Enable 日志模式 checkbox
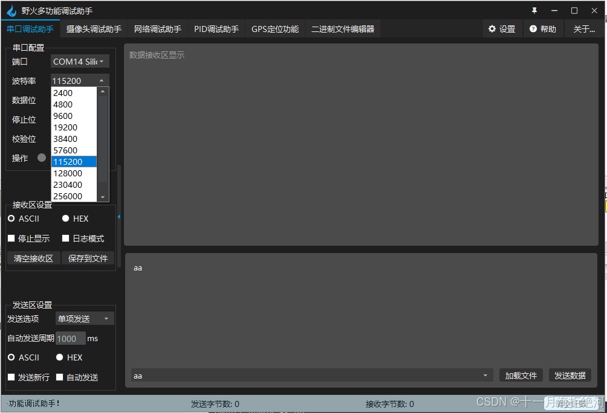The image size is (607, 413). pos(83,239)
